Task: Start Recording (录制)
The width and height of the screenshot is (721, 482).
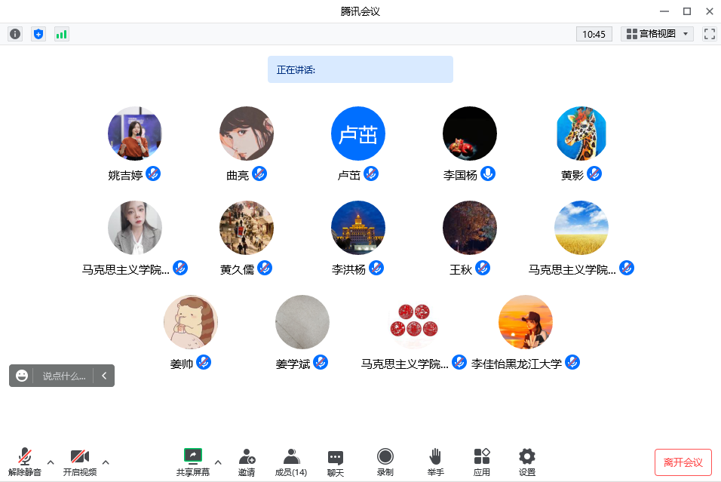Action: 385,462
